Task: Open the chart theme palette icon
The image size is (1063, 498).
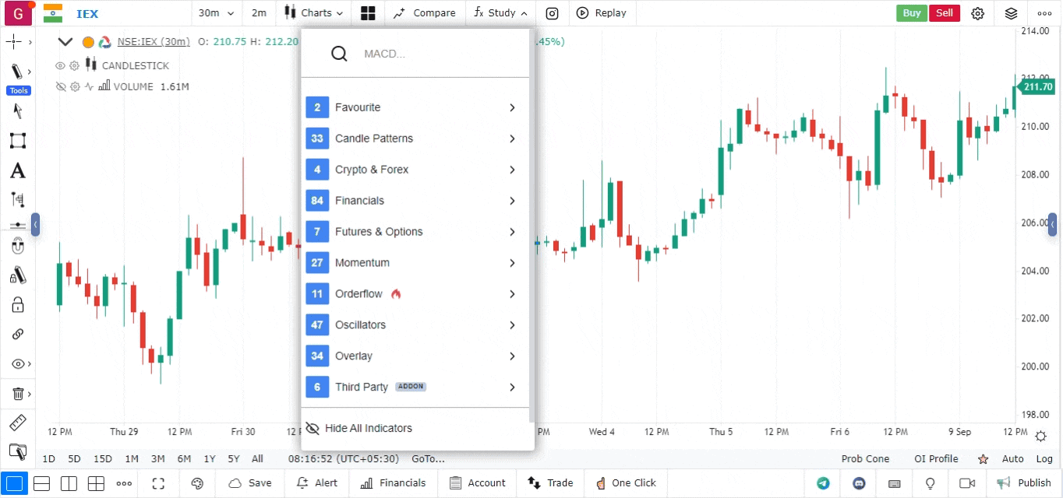Action: [196, 483]
